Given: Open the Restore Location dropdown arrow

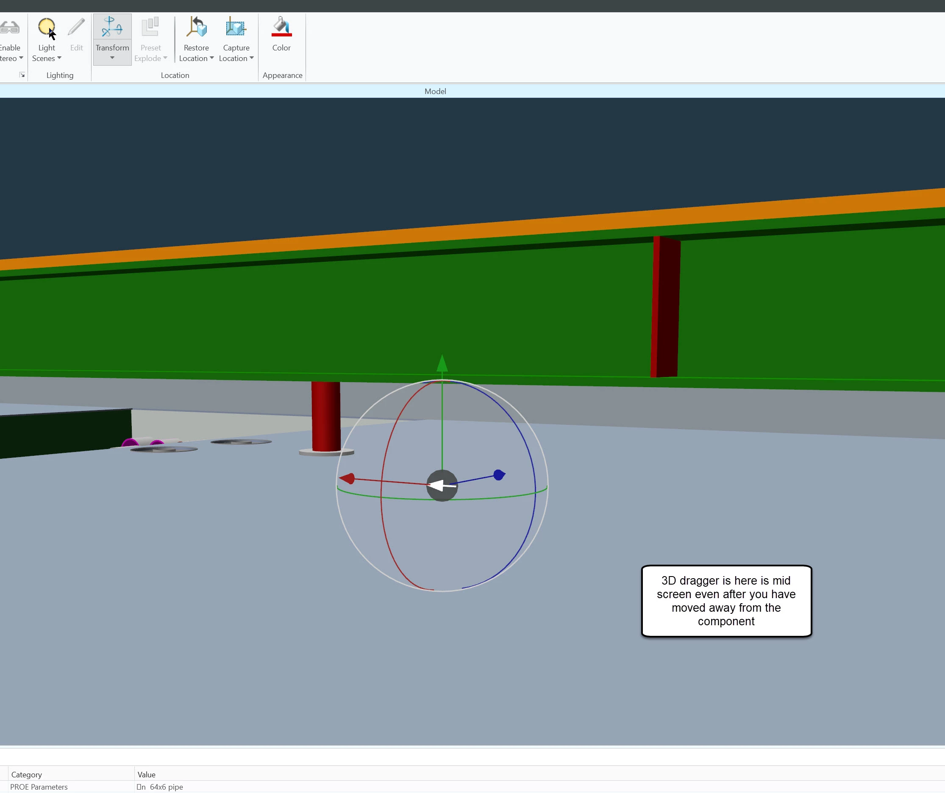Looking at the screenshot, I should click(211, 58).
